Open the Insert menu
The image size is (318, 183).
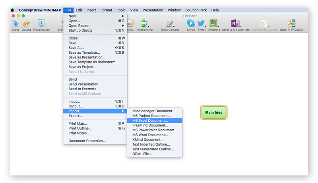[x=91, y=10]
